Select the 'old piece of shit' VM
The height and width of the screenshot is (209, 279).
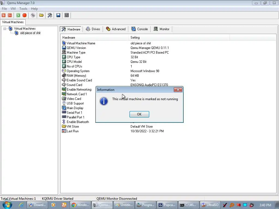click(x=30, y=33)
